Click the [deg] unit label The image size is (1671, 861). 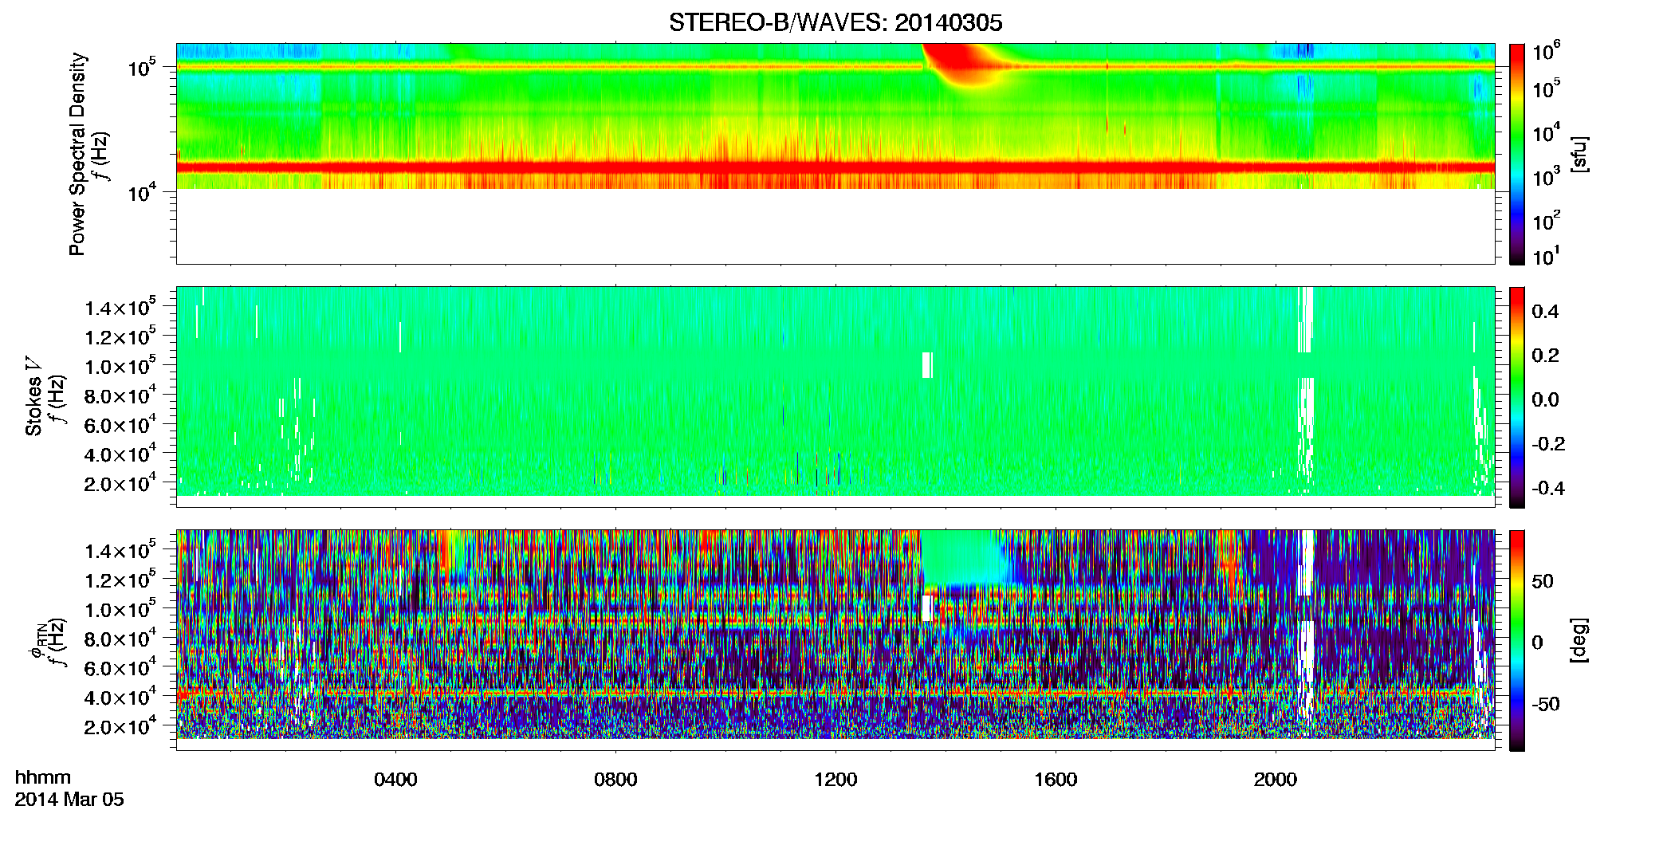pos(1579,640)
